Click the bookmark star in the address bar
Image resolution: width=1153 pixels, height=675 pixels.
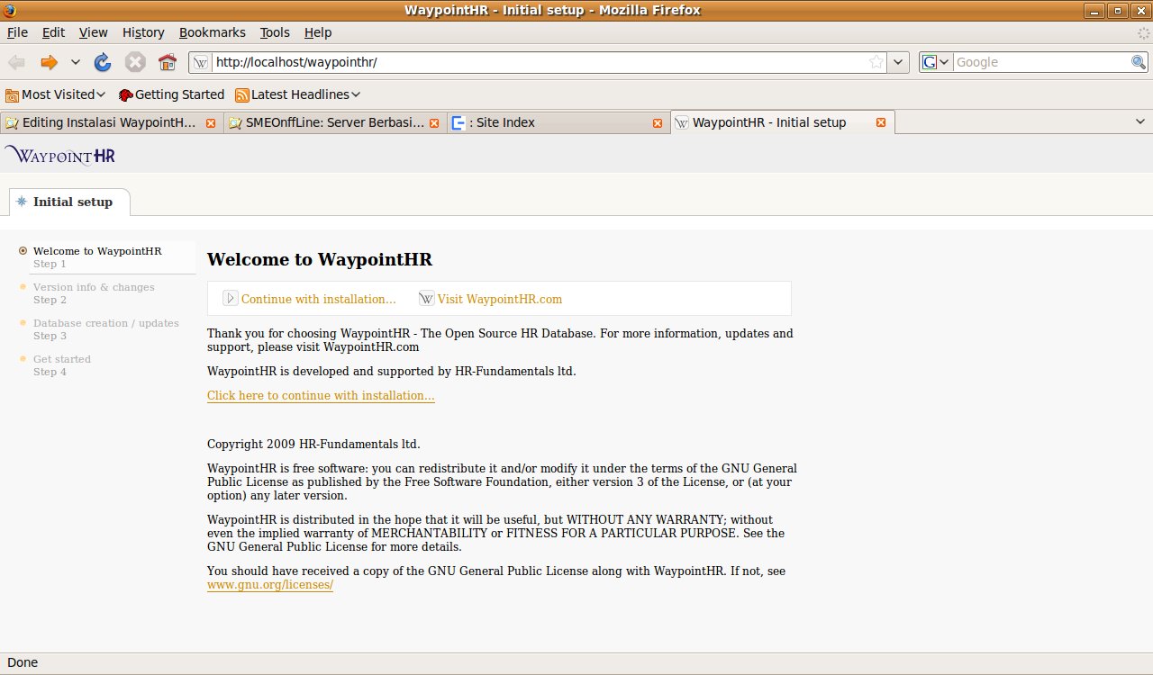(876, 62)
